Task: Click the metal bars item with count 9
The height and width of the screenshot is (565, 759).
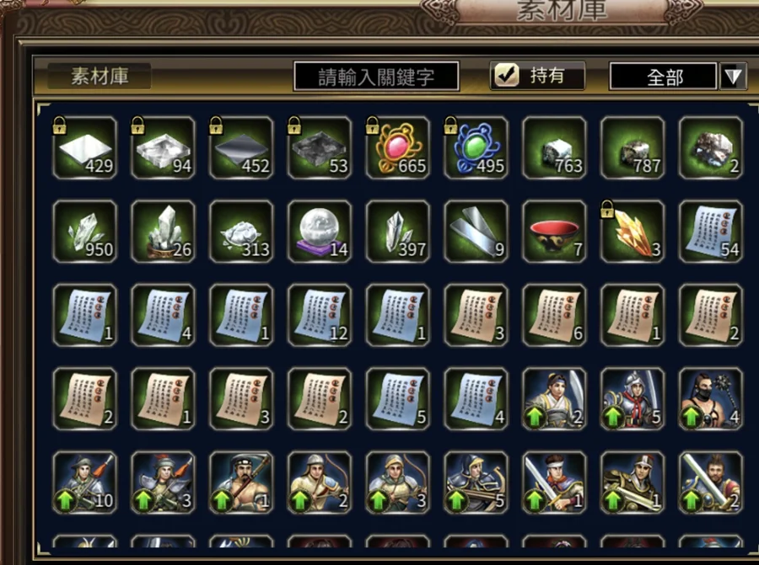Action: [476, 232]
